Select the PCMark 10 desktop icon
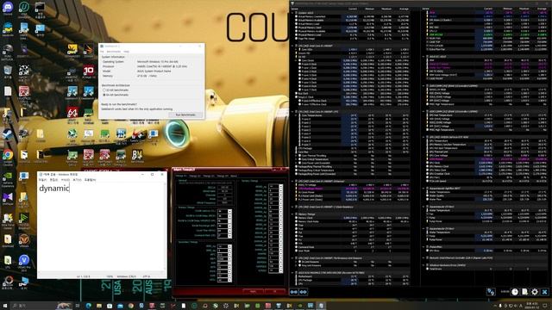This screenshot has width=552, height=310. (x=89, y=71)
